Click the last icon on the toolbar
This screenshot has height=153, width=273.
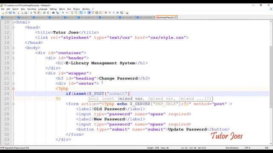click(127, 13)
